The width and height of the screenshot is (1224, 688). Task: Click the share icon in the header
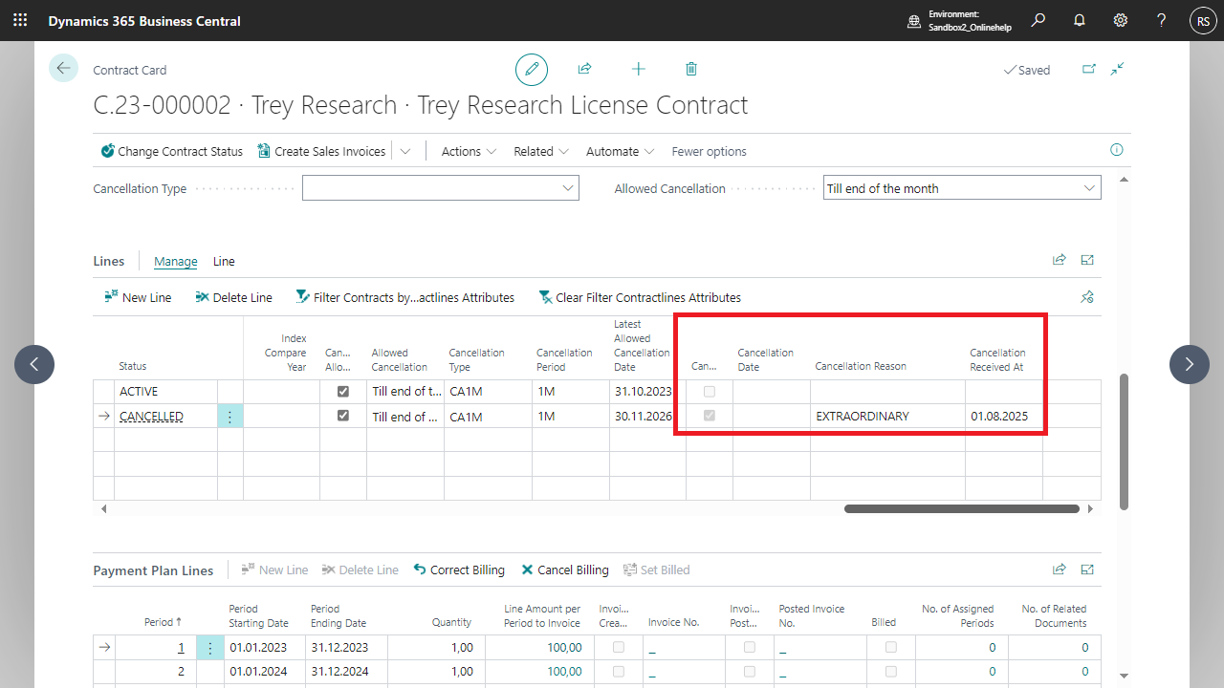point(584,69)
